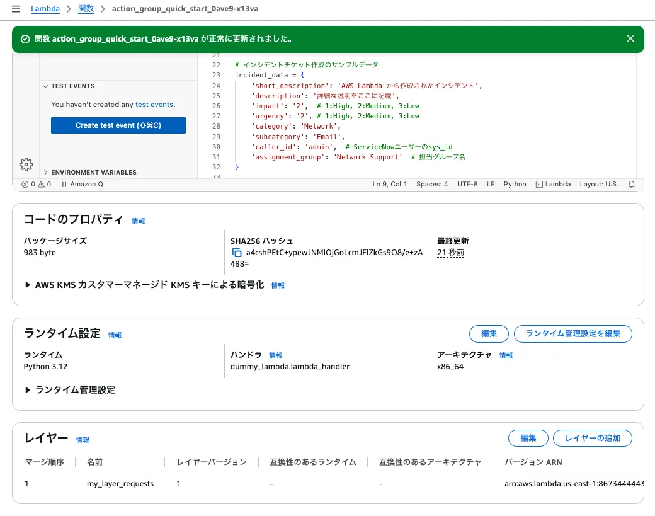Viewport: 655px width, 516px height.
Task: Open the hamburger navigation menu
Action: click(x=16, y=9)
